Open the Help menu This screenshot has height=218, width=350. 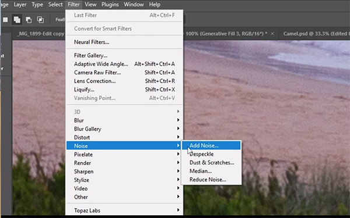tap(155, 5)
